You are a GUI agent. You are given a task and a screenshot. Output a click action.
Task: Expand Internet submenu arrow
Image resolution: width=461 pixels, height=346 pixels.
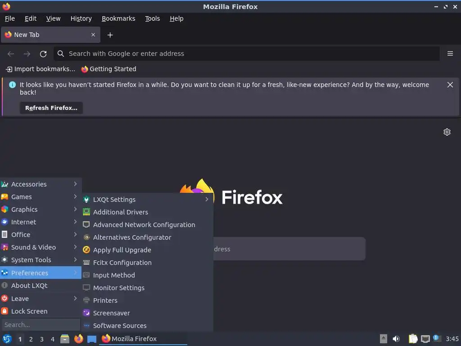[76, 222]
